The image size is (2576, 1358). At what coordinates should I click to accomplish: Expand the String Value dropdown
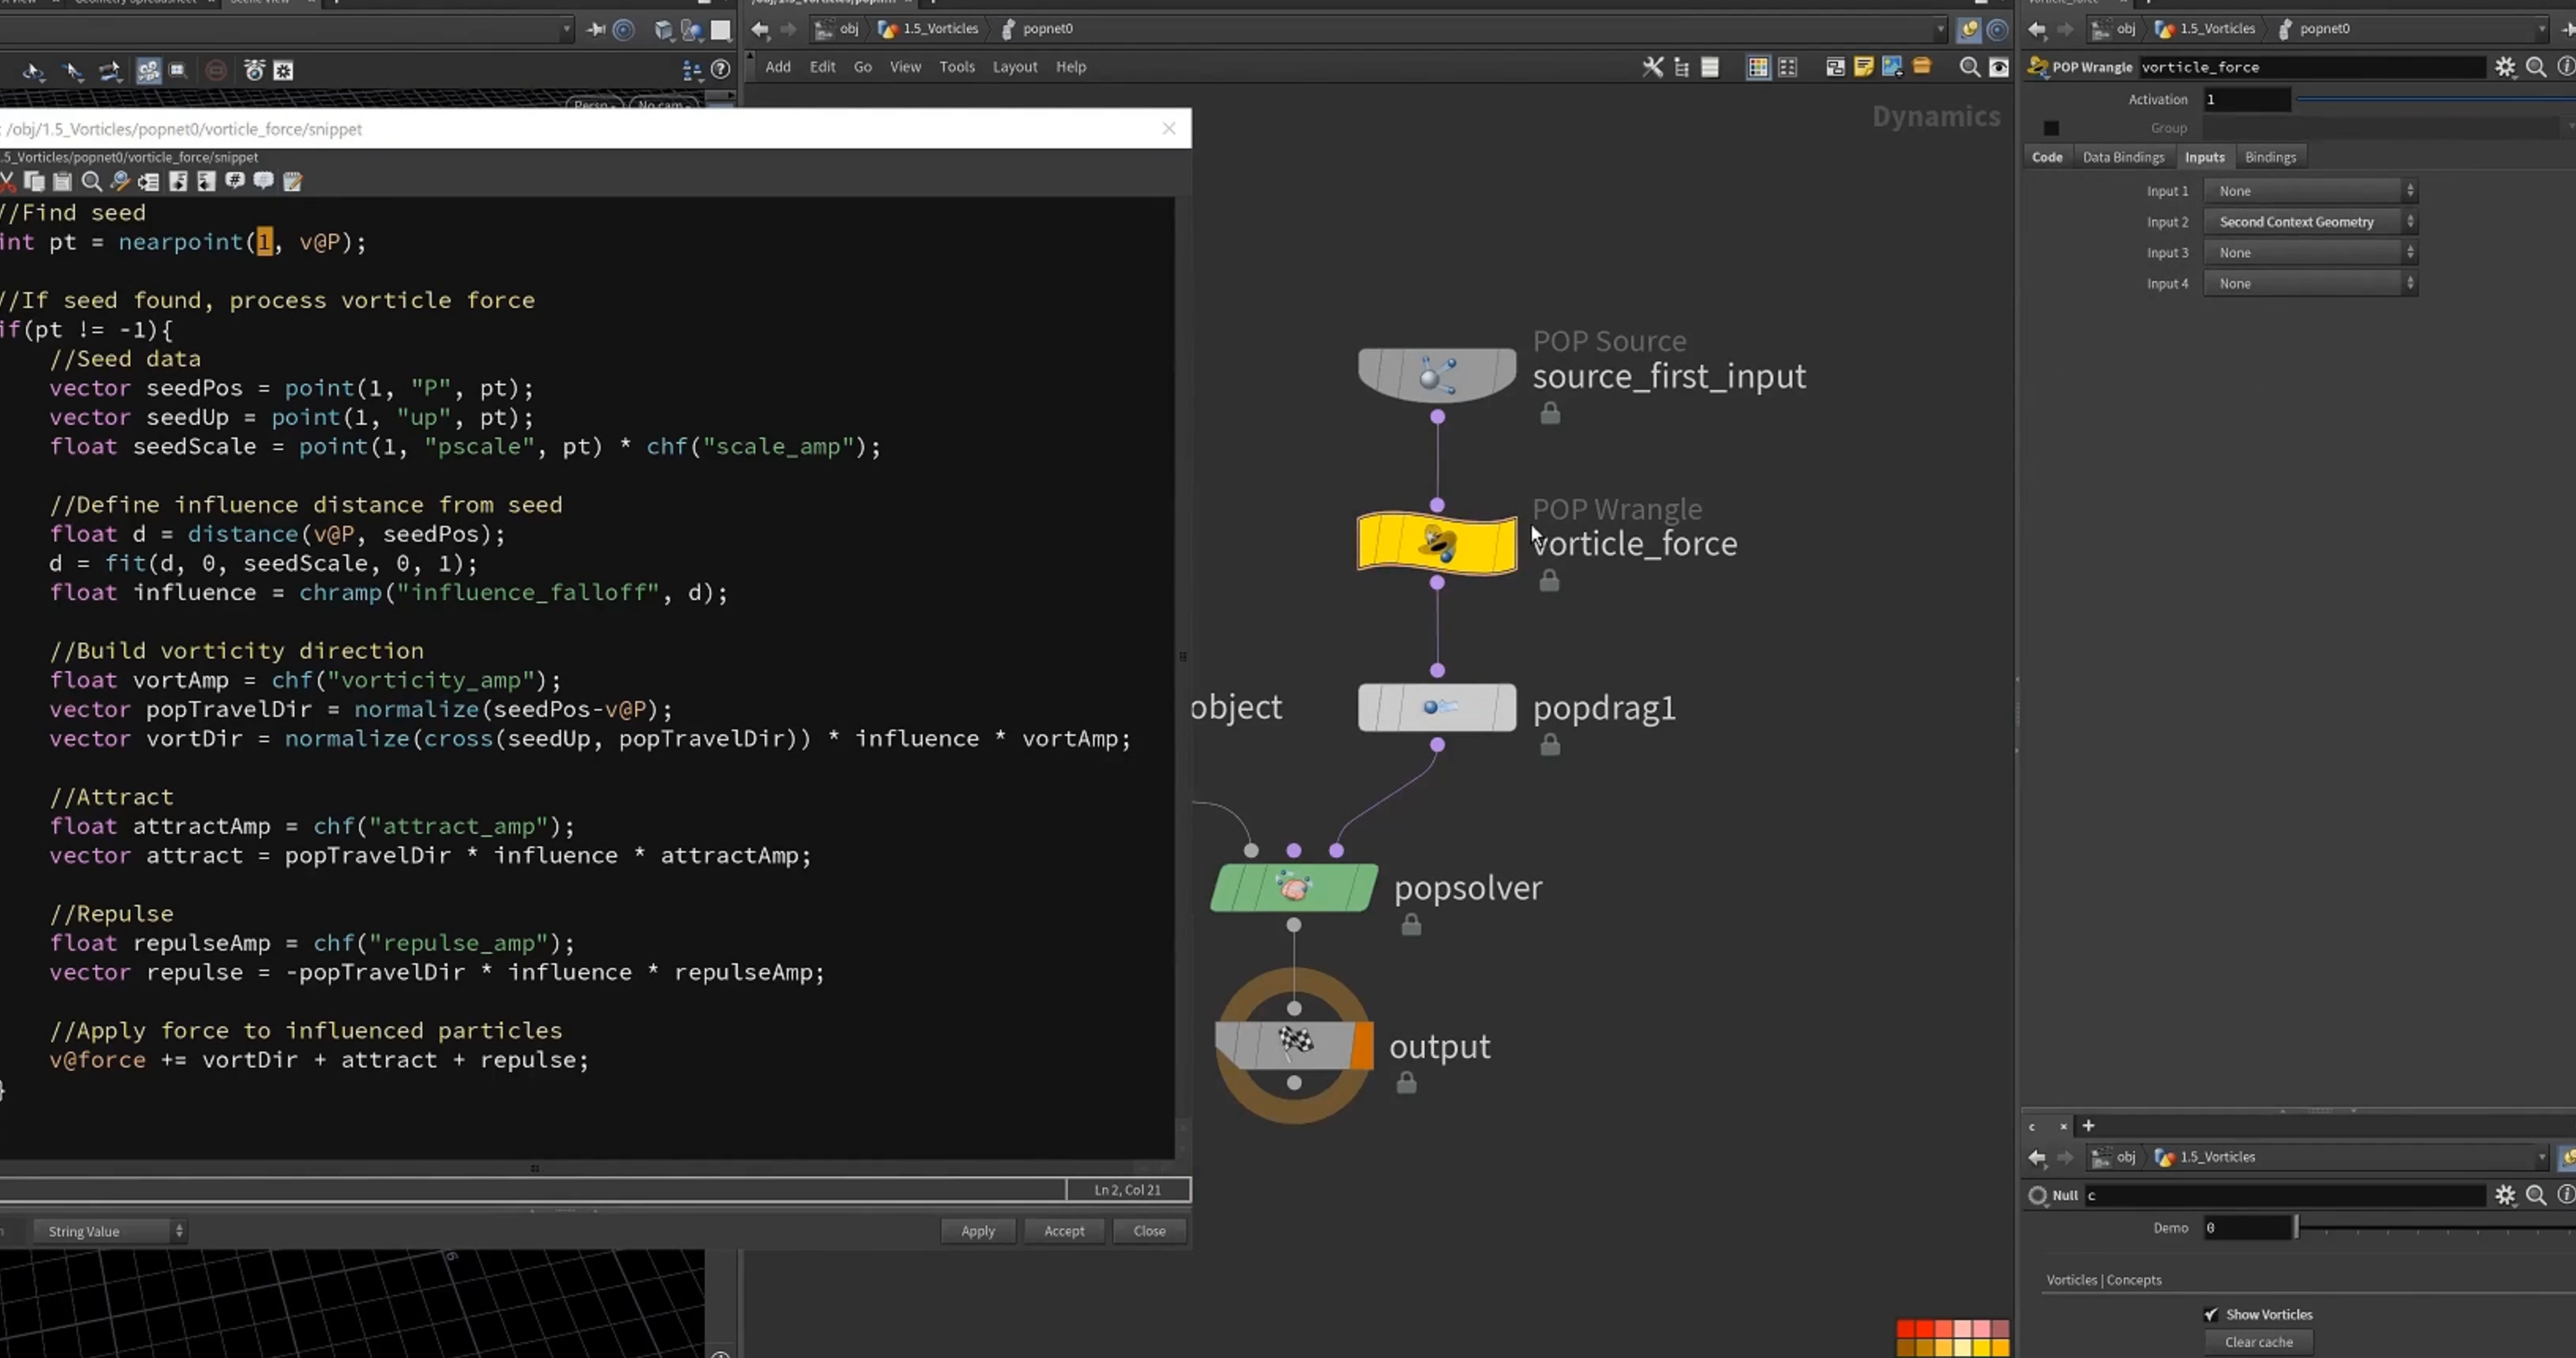pyautogui.click(x=110, y=1231)
